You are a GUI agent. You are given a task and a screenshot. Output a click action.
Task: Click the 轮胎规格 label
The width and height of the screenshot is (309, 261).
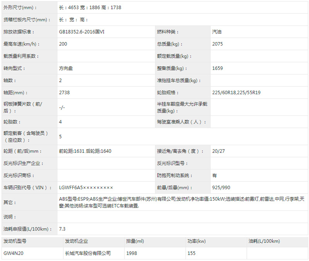(168, 93)
